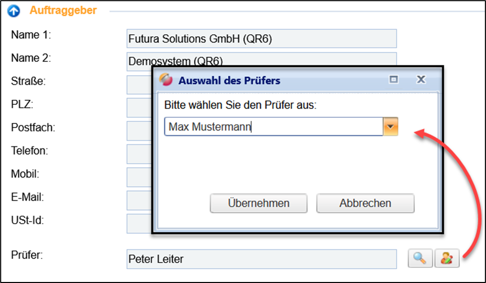Click the USt-Id input field
Image resolution: width=486 pixels, height=283 pixels.
139,223
